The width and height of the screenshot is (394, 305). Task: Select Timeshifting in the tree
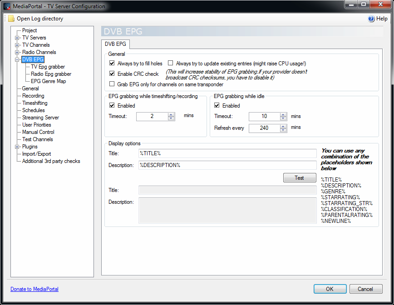click(34, 103)
